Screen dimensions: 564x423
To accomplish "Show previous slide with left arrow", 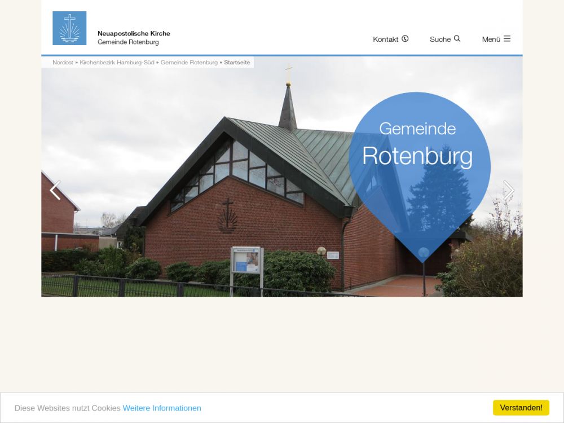I will pos(55,190).
